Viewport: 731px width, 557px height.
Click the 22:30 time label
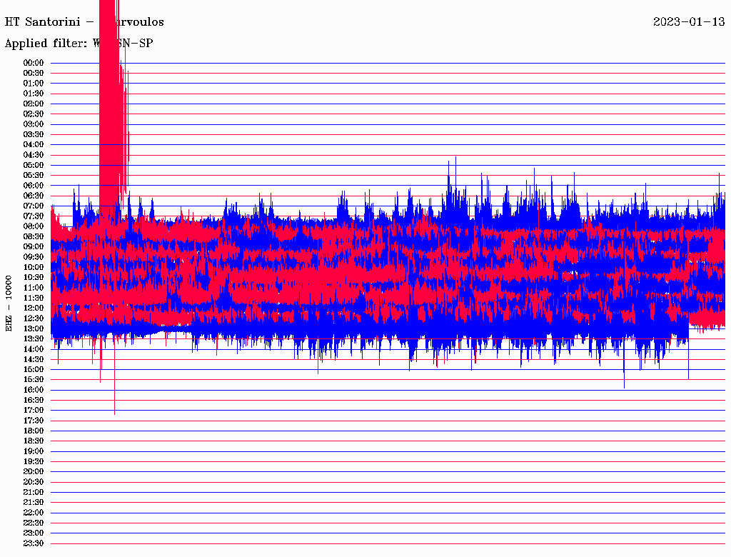[x=34, y=523]
